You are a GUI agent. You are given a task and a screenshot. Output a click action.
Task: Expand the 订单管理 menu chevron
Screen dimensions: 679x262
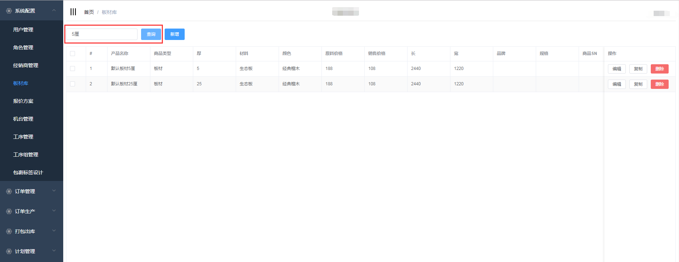pyautogui.click(x=54, y=191)
